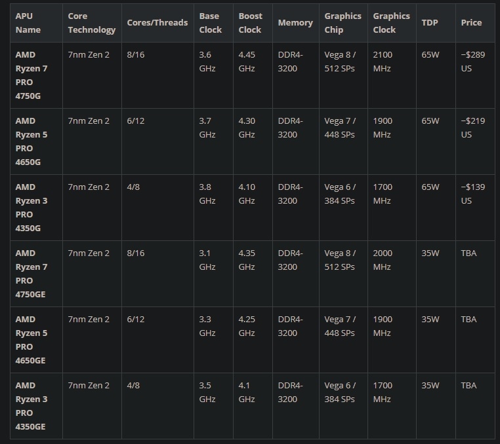The image size is (500, 444).
Task: Click the APU Name column header
Action: click(28, 23)
